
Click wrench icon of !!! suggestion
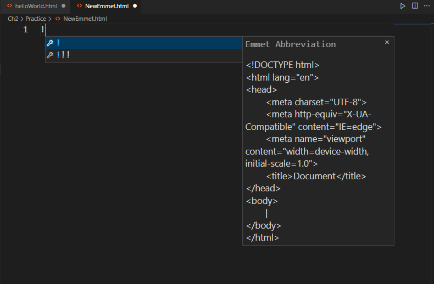[50, 55]
